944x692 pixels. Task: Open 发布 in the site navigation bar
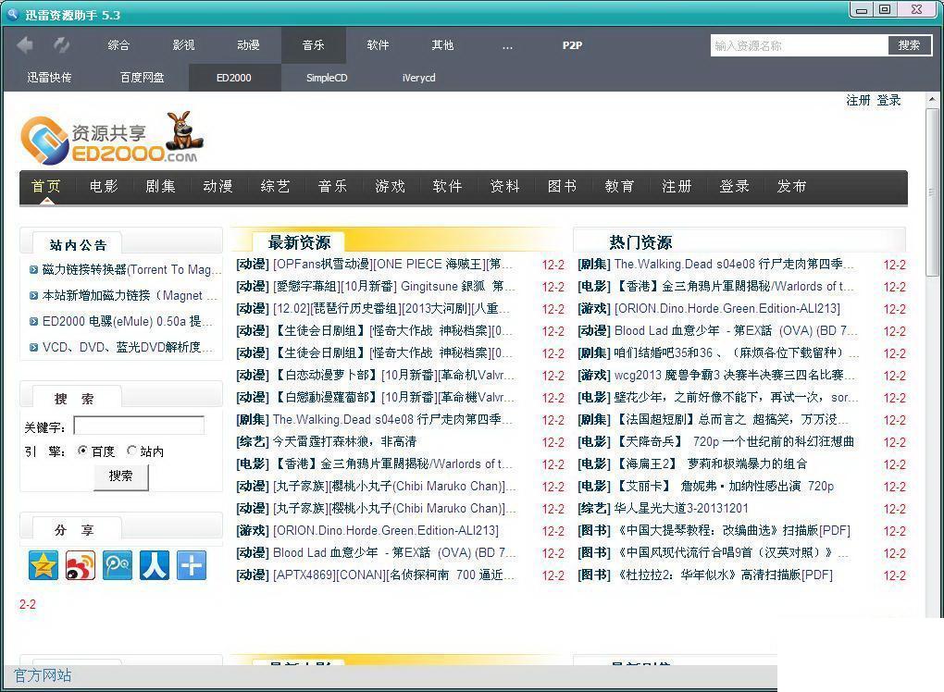point(791,187)
